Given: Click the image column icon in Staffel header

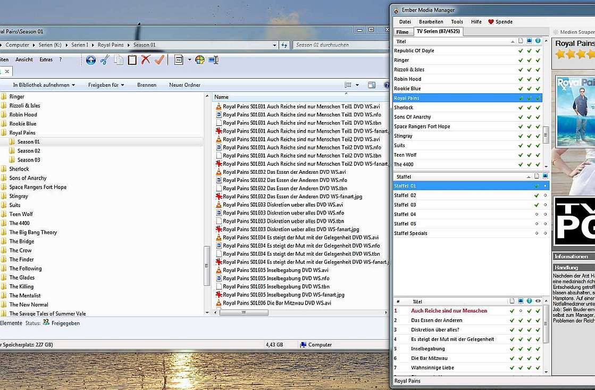Looking at the screenshot, I should (546, 176).
